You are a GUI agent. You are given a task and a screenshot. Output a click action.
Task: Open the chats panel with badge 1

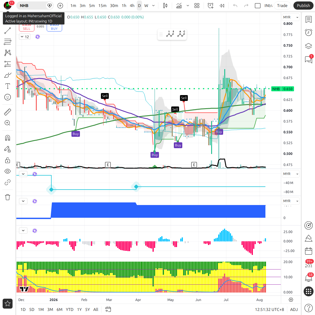(308, 59)
